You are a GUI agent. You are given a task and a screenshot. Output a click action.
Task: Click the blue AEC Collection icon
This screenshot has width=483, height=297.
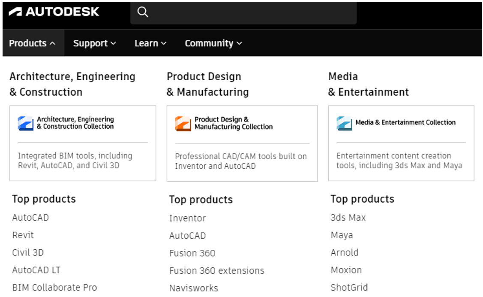click(x=26, y=123)
